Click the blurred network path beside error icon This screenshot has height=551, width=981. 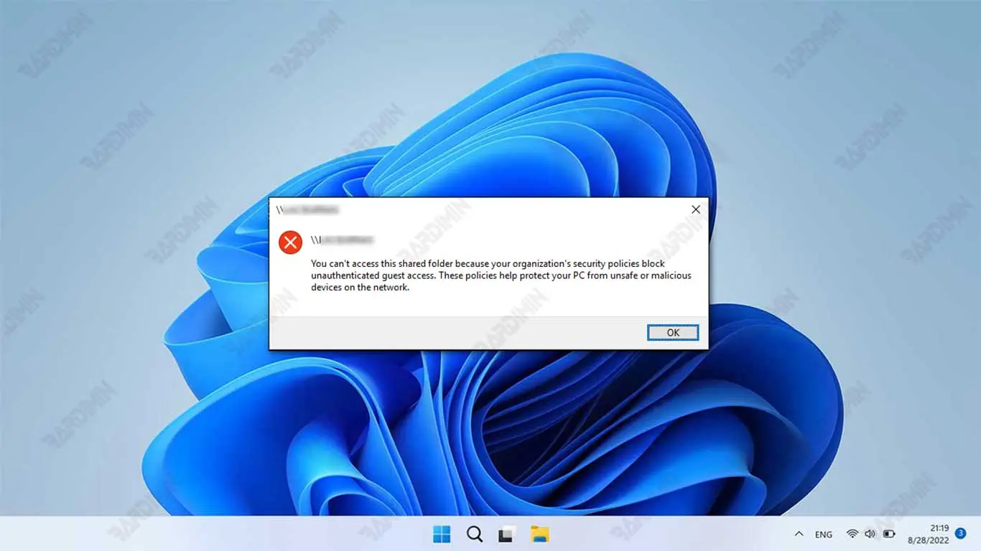343,240
